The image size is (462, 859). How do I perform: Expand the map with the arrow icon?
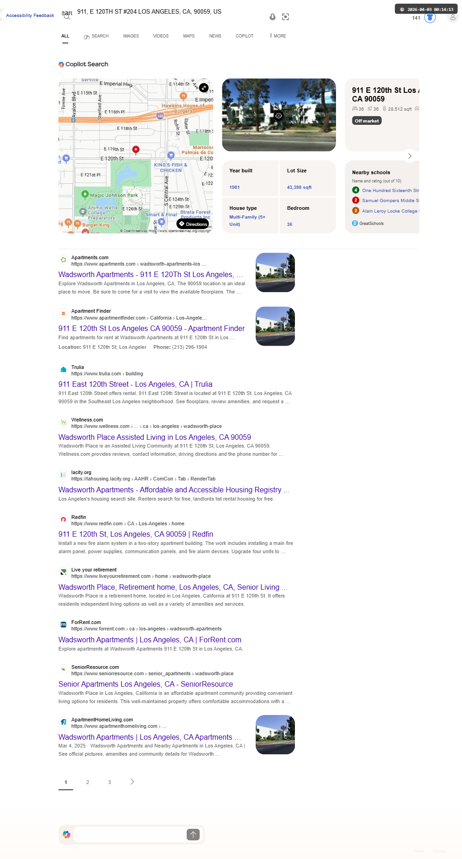pyautogui.click(x=204, y=87)
